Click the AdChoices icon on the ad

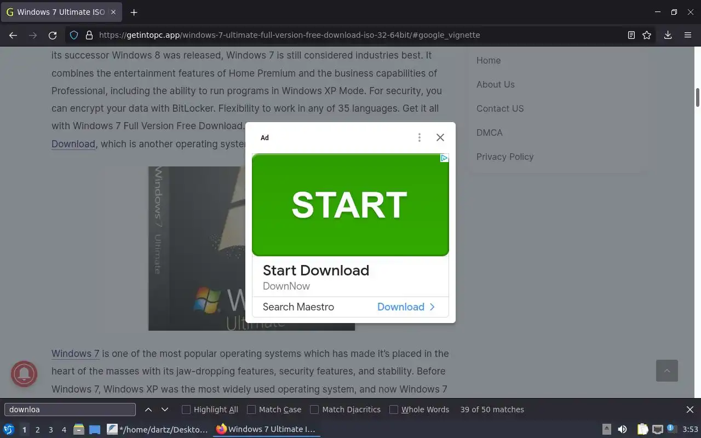pos(444,158)
